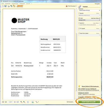Click the green arrows share icon
The height and width of the screenshot is (108, 104).
pos(11,6)
